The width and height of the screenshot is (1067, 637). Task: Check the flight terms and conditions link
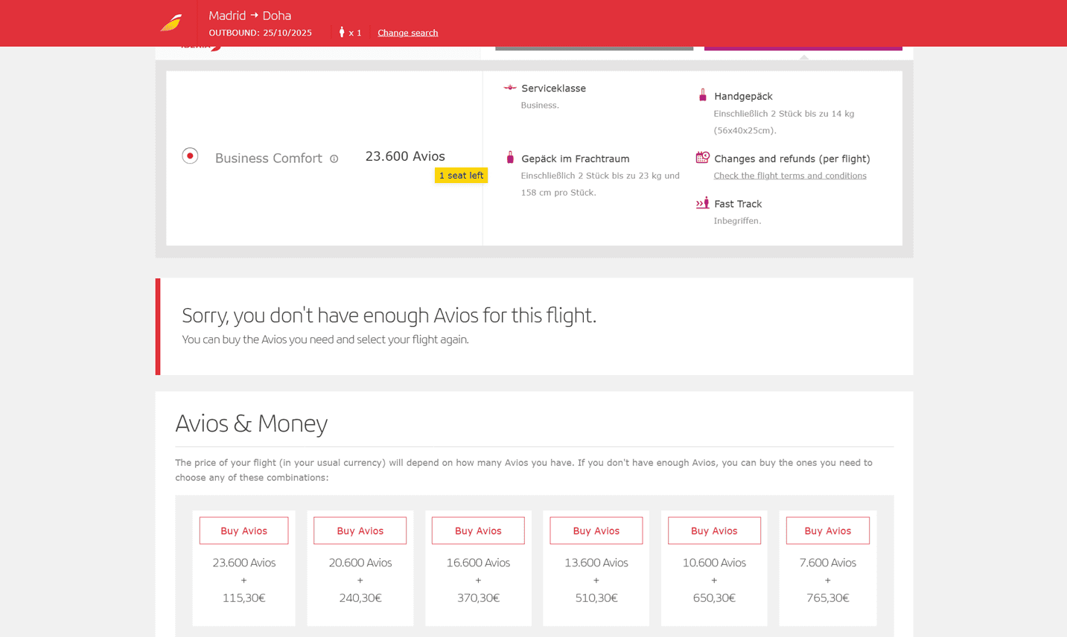(x=789, y=176)
